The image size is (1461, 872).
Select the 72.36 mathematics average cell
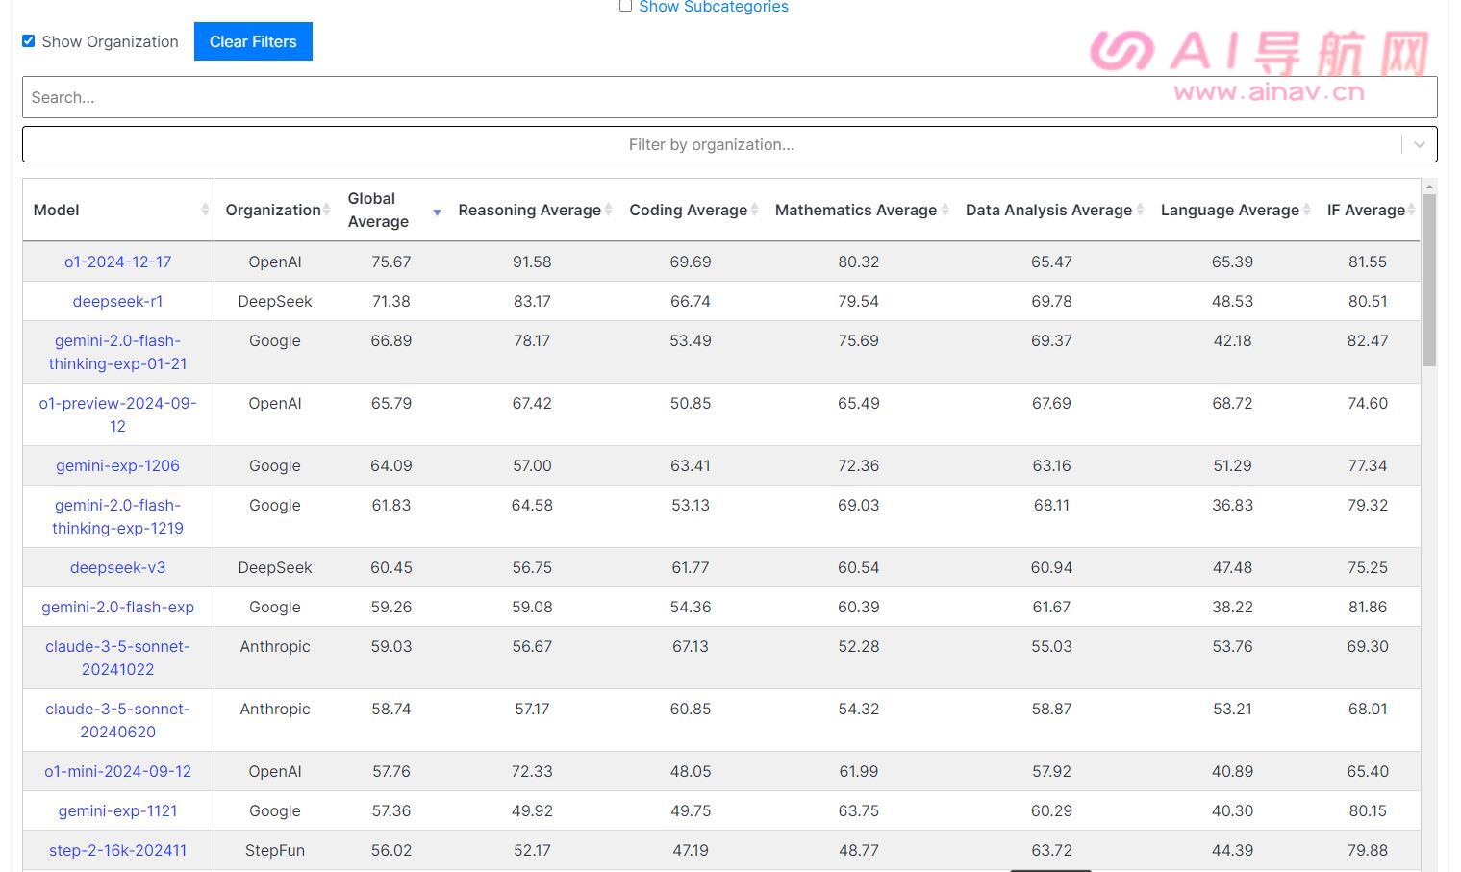(858, 465)
